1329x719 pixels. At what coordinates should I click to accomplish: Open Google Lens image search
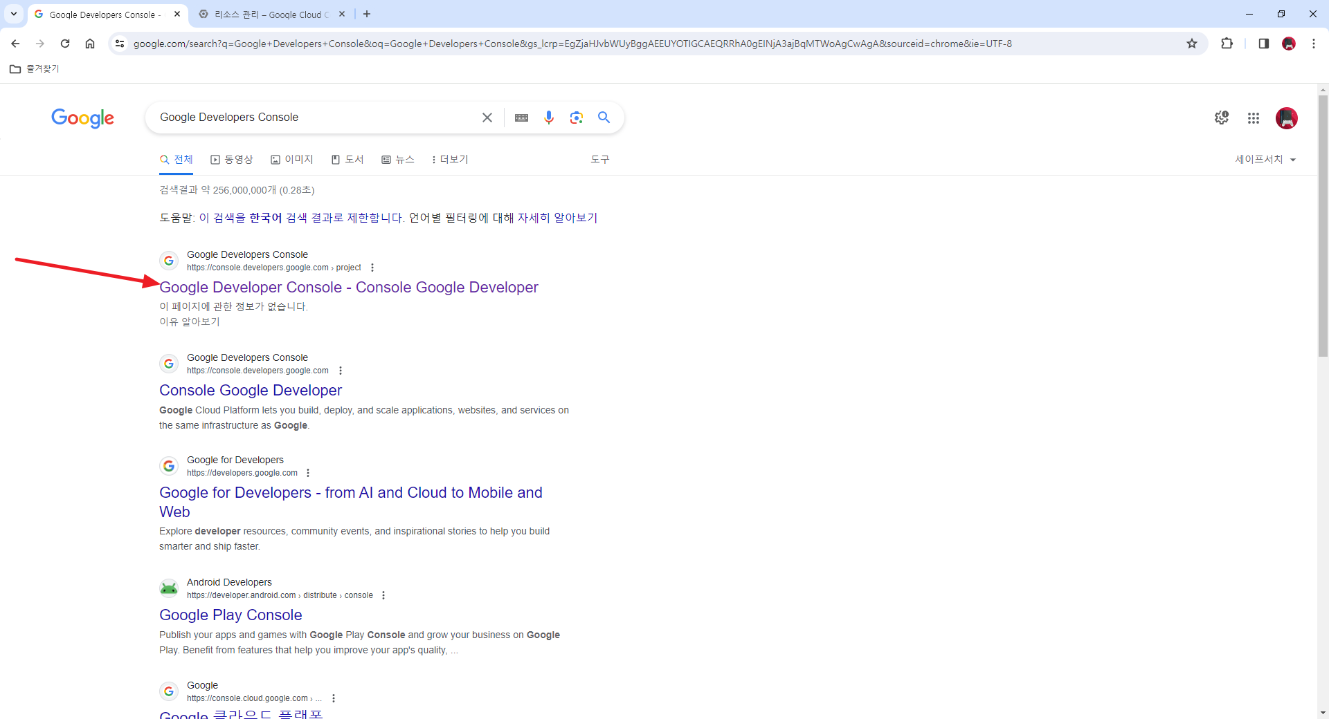(x=577, y=118)
